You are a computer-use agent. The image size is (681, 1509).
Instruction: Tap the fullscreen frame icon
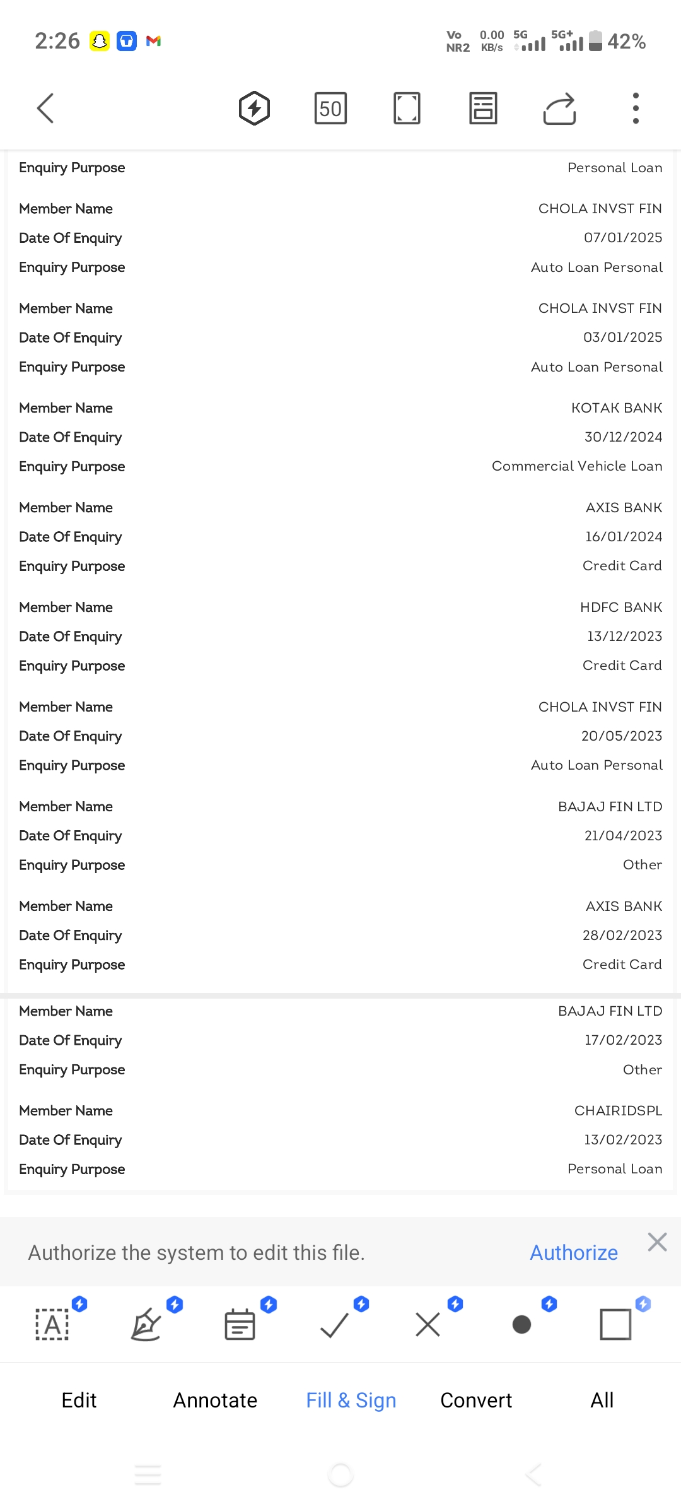tap(407, 109)
